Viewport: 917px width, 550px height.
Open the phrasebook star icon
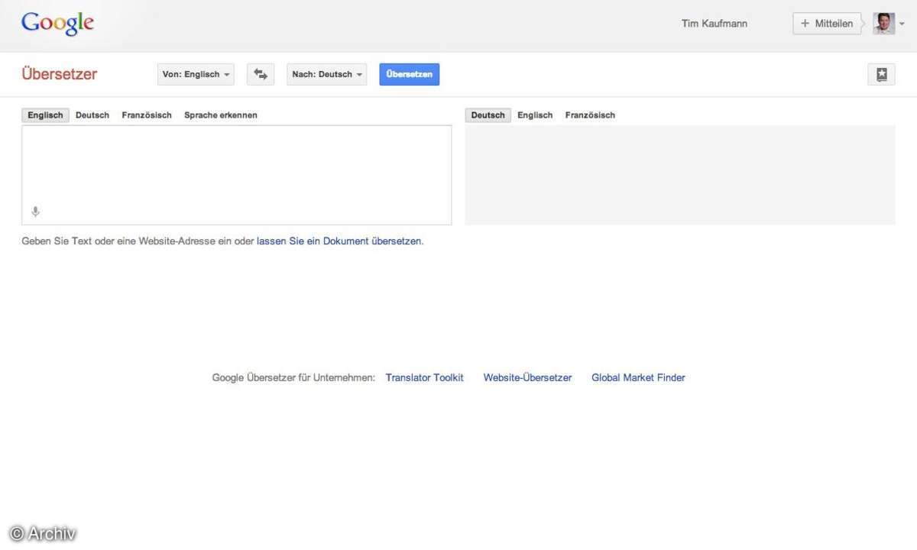click(881, 74)
